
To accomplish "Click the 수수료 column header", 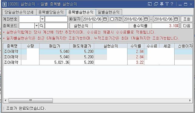I will [152, 46].
